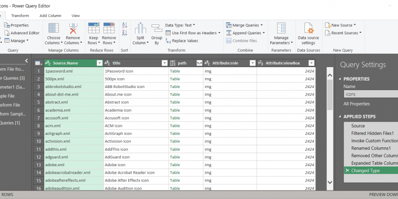Collapse the PROPERTIES section
This screenshot has width=398, height=199.
(x=340, y=79)
